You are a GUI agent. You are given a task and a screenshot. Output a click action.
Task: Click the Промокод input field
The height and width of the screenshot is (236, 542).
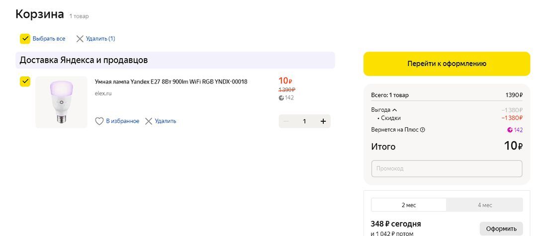(x=447, y=168)
